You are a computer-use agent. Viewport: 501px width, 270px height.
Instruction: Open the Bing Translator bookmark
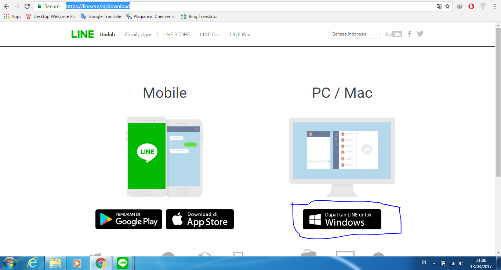[199, 16]
